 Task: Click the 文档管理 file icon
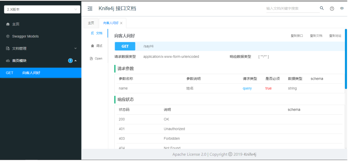click(x=8, y=49)
